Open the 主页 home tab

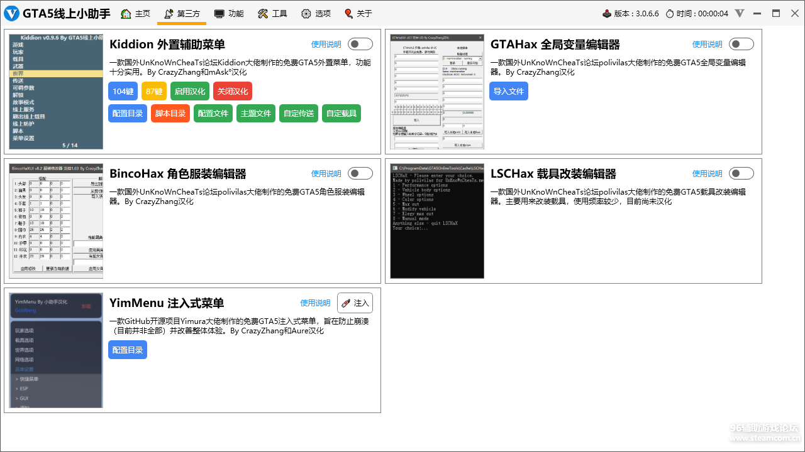[135, 13]
